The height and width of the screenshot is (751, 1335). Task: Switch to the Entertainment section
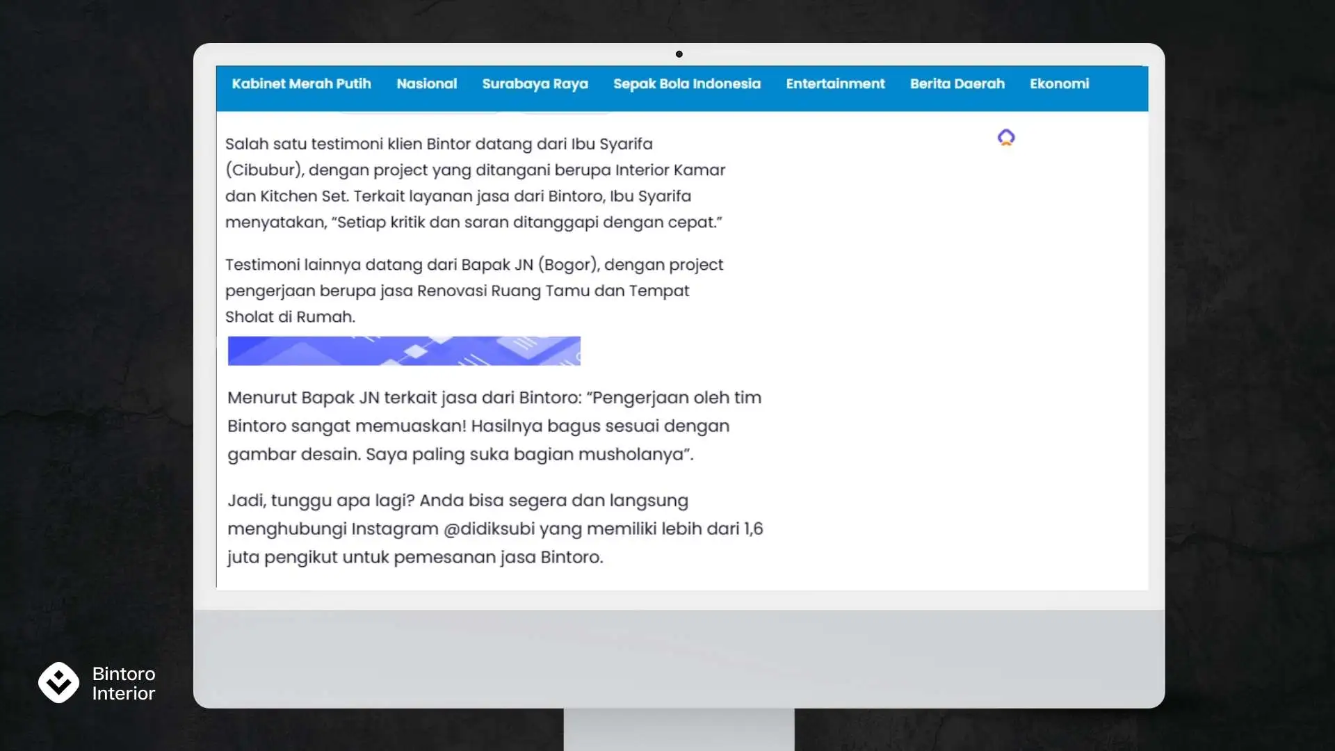(x=835, y=84)
